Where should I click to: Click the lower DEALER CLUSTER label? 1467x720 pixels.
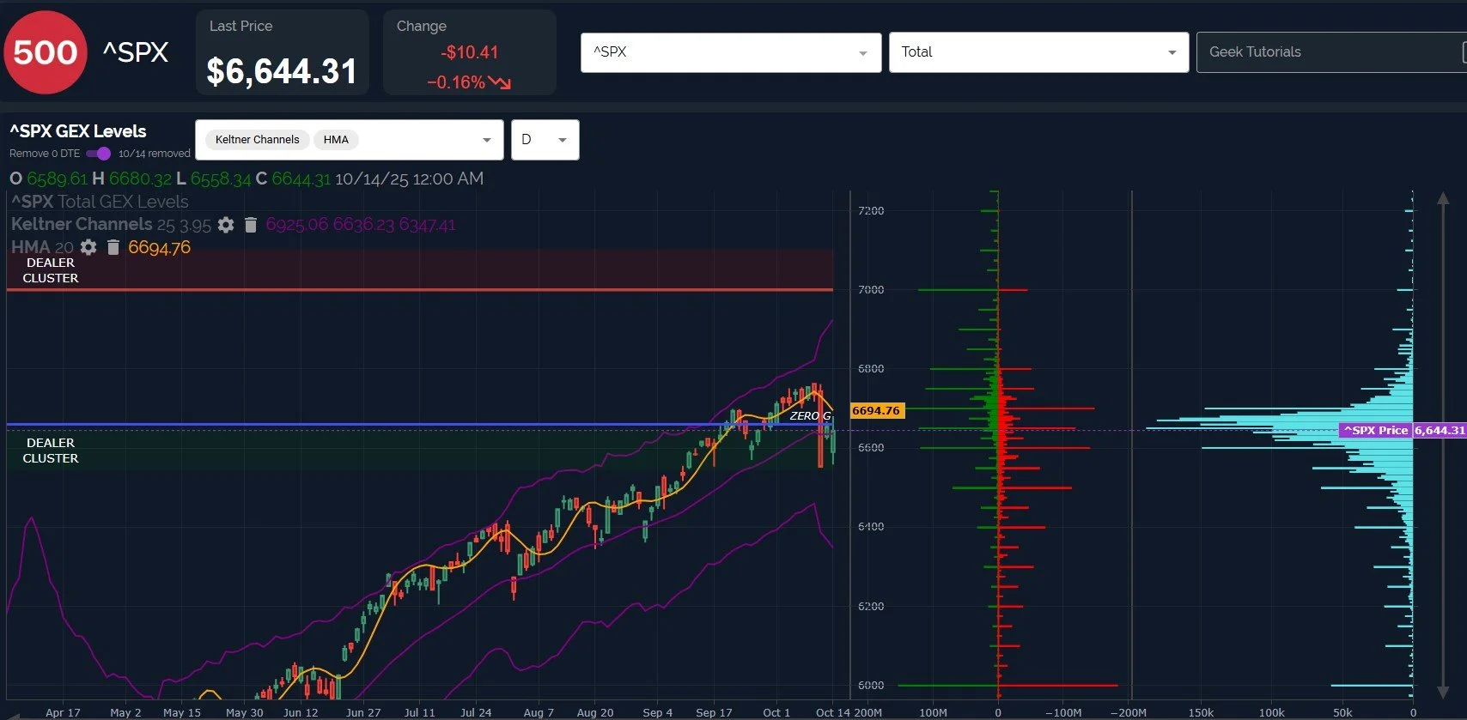[x=51, y=451]
